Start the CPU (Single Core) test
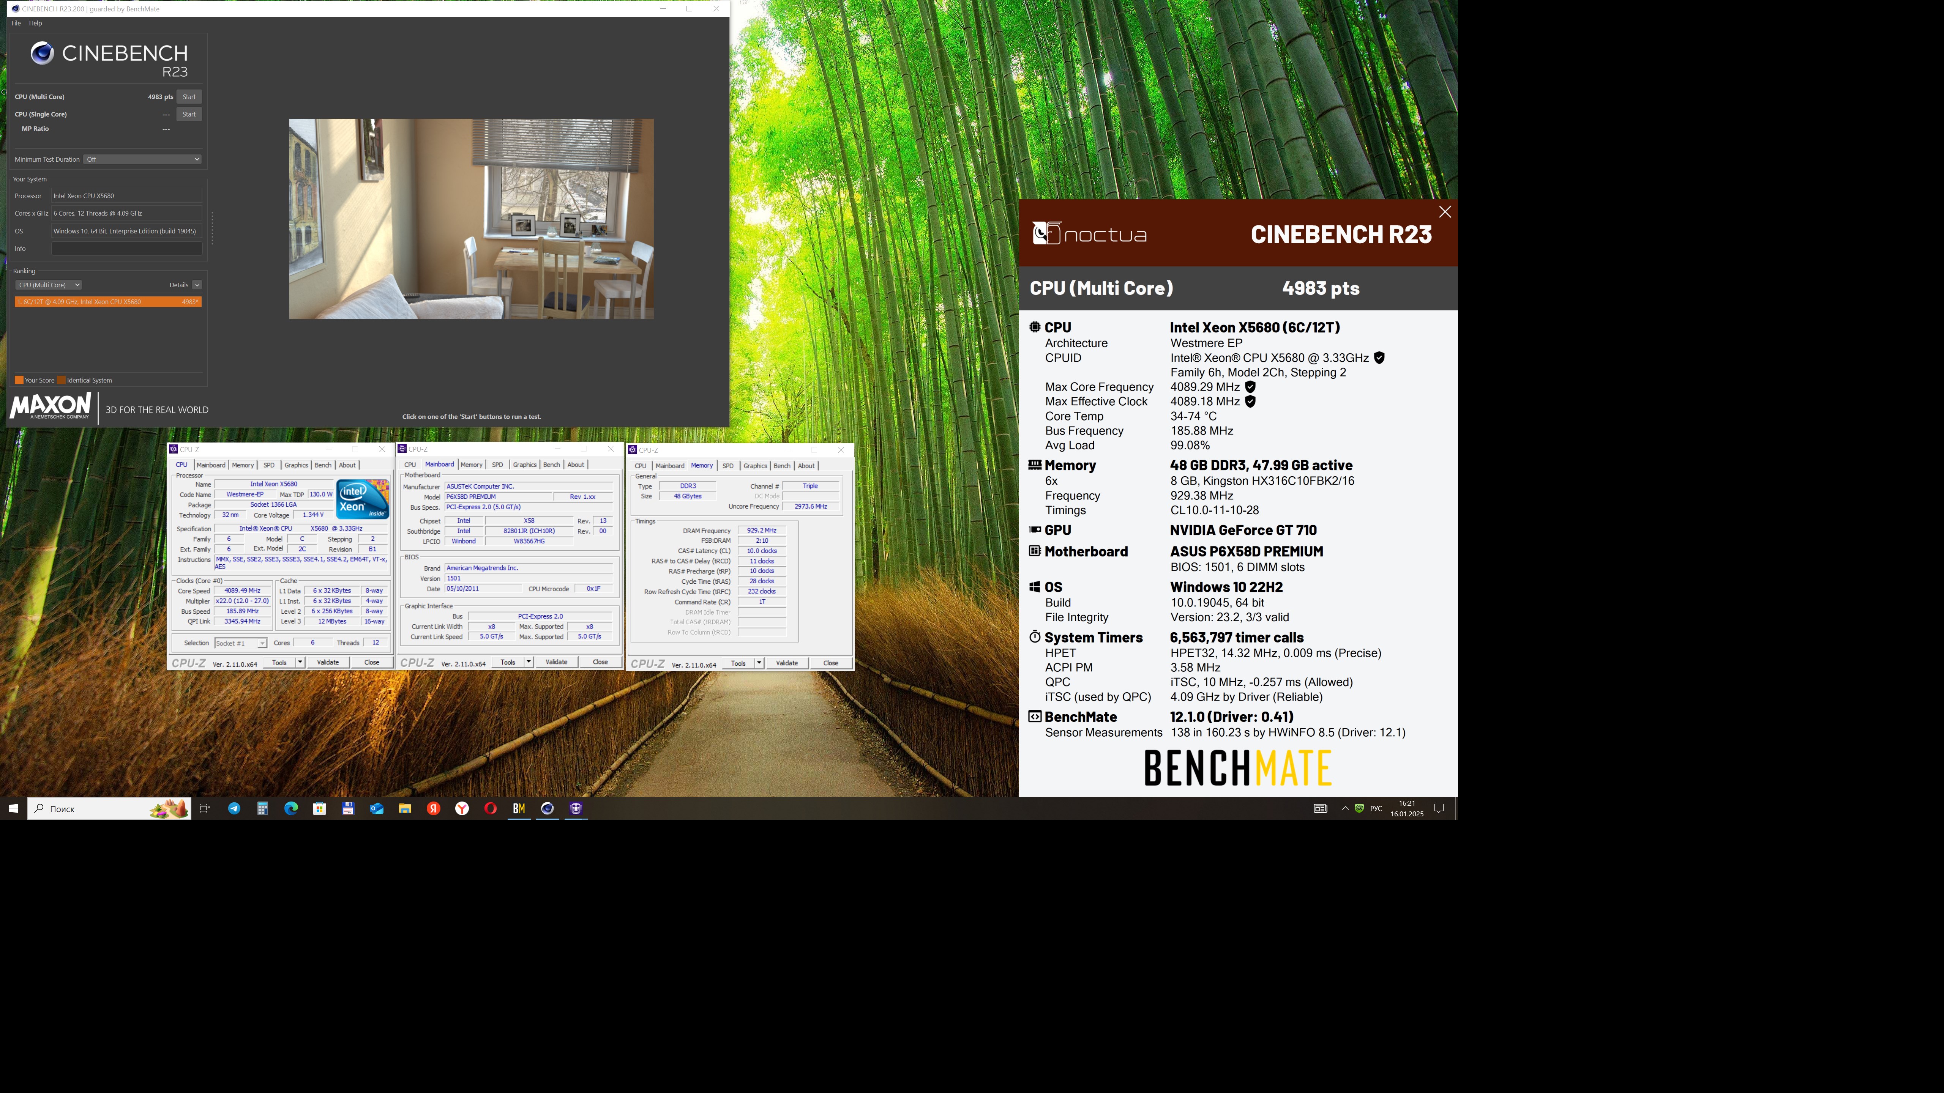 tap(189, 115)
